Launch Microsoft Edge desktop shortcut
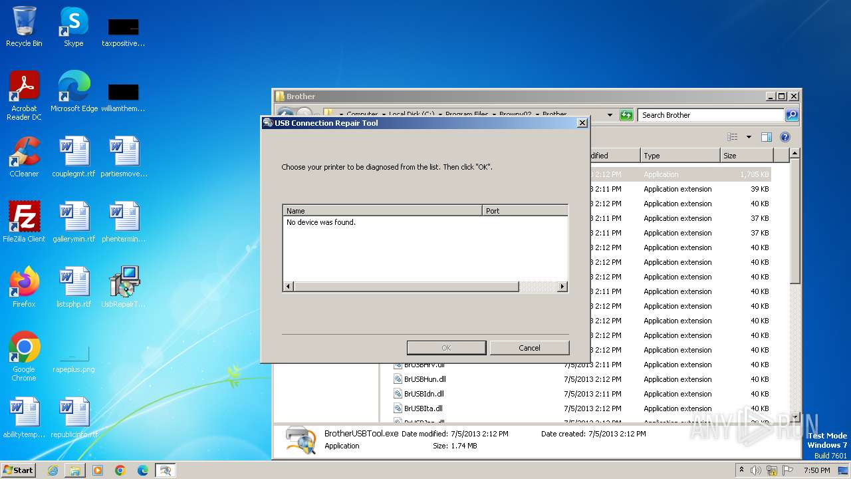 [74, 92]
